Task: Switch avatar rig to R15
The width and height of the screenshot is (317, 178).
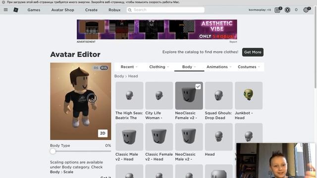Action: pyautogui.click(x=104, y=68)
